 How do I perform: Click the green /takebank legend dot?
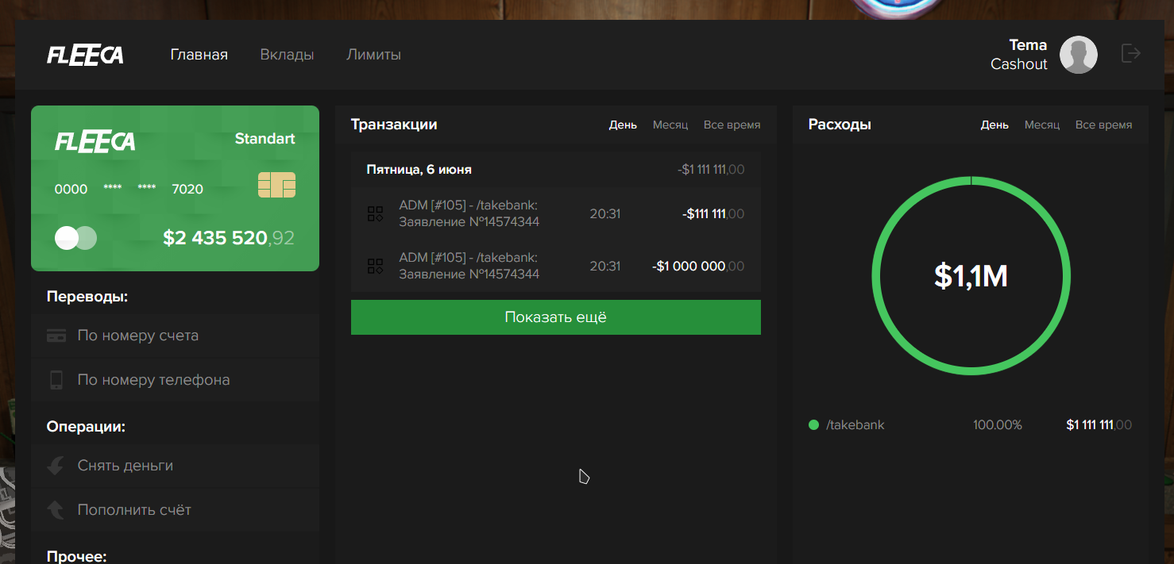coord(813,425)
